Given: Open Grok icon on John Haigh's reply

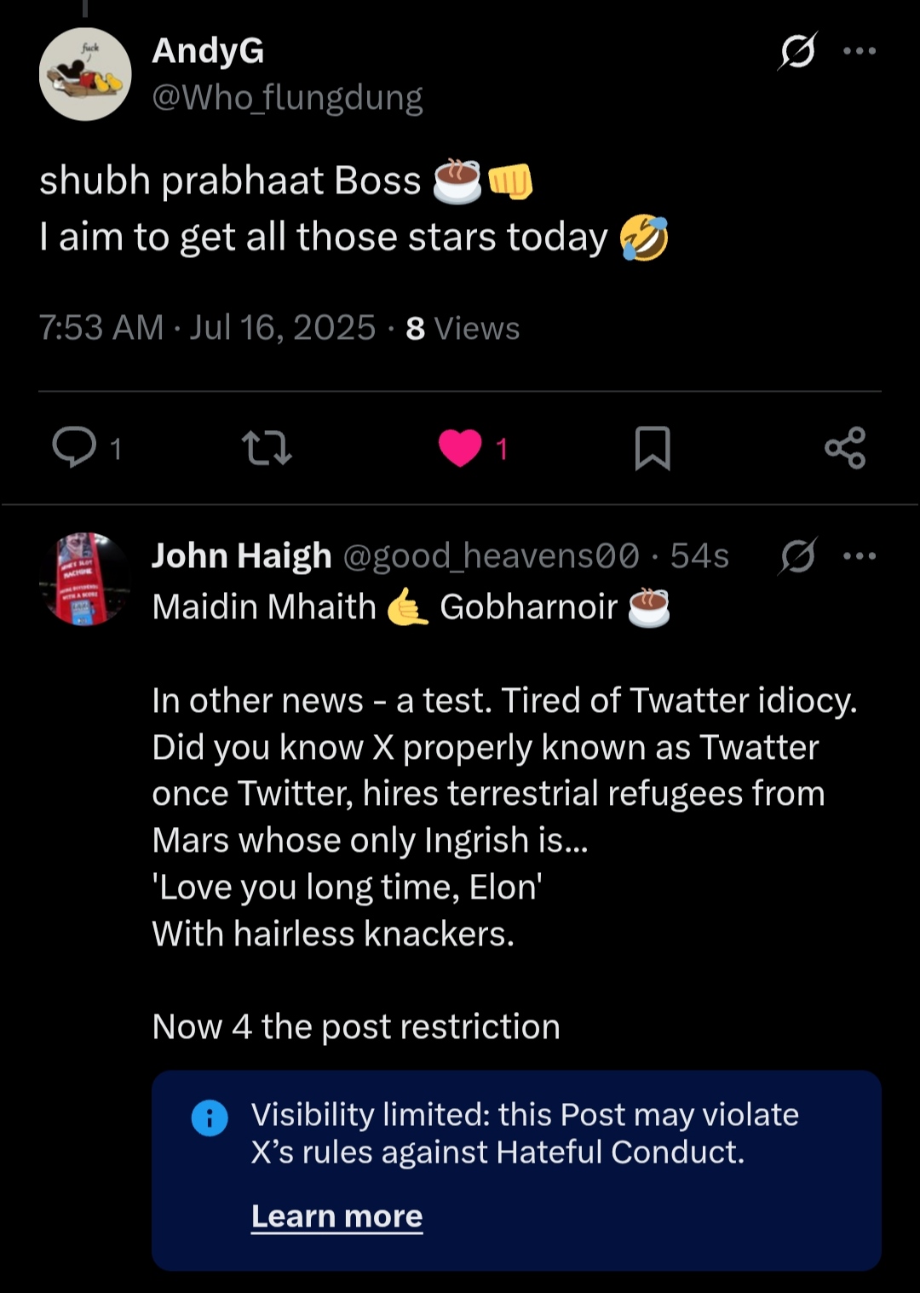Looking at the screenshot, I should tap(798, 556).
